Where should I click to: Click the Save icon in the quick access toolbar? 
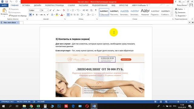tap(7, 2)
